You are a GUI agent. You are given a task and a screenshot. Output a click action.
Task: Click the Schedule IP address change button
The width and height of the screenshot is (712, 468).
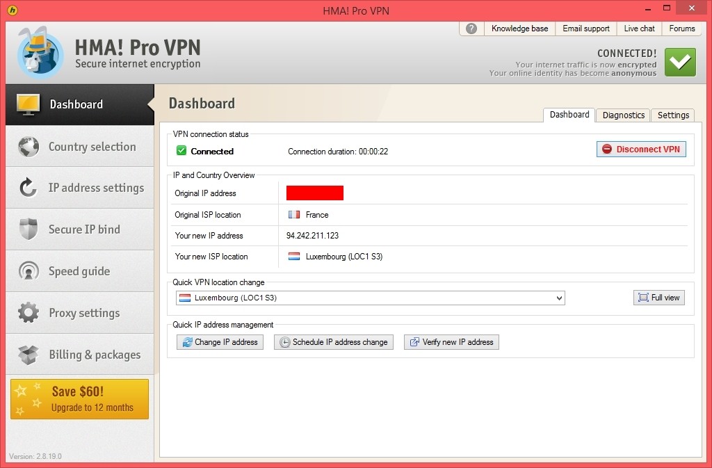click(333, 342)
